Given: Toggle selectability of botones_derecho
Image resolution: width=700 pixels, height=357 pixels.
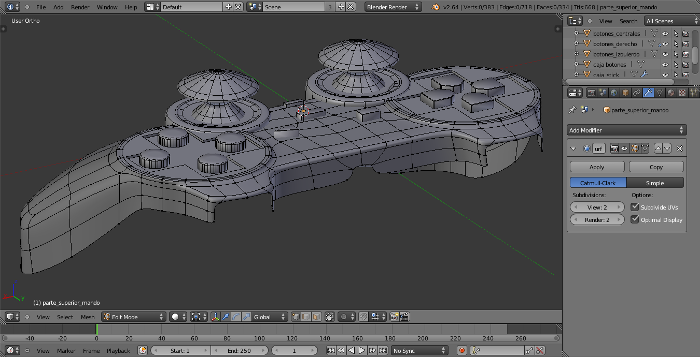Looking at the screenshot, I should 676,44.
